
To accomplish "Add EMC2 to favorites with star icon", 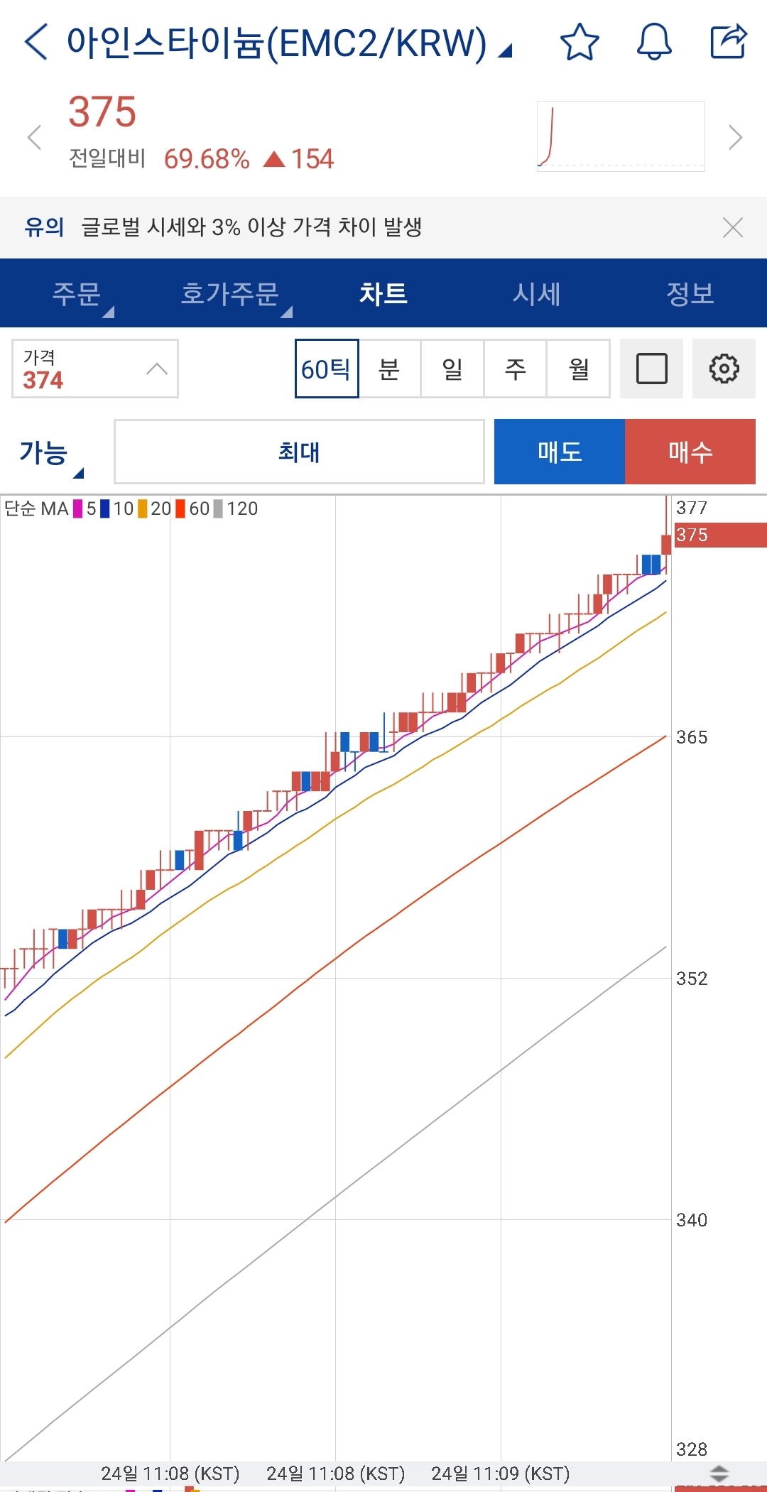I will point(580,42).
